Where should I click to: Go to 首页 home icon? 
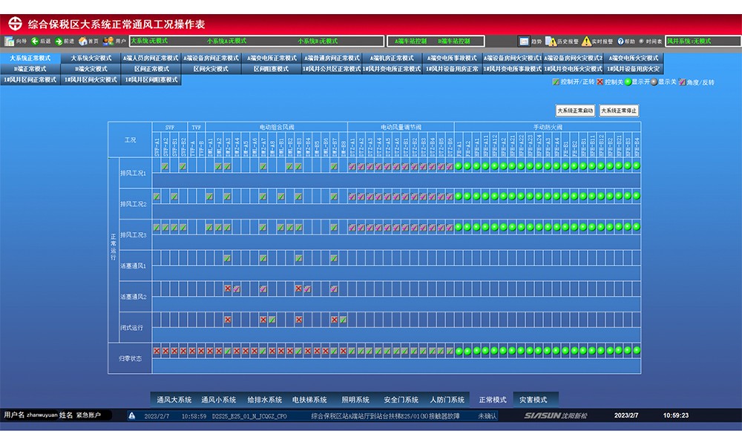tap(83, 42)
